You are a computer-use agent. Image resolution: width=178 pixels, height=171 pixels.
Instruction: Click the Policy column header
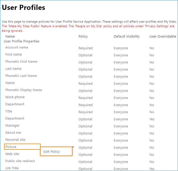tap(83, 36)
